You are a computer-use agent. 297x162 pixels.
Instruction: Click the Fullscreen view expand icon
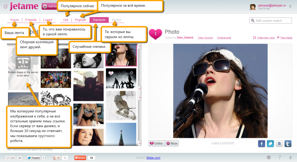[x=254, y=37]
